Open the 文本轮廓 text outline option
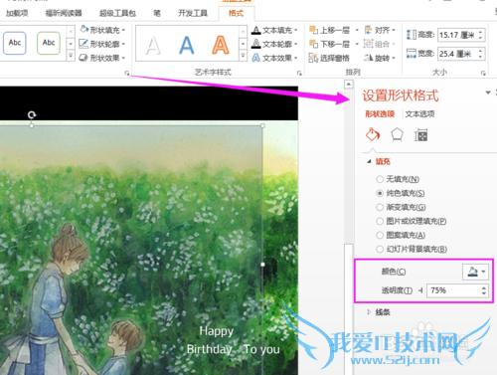The image size is (497, 375). [274, 44]
